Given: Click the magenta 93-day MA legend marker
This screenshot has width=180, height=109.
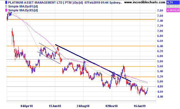Looking at the screenshot, I should (6, 10).
